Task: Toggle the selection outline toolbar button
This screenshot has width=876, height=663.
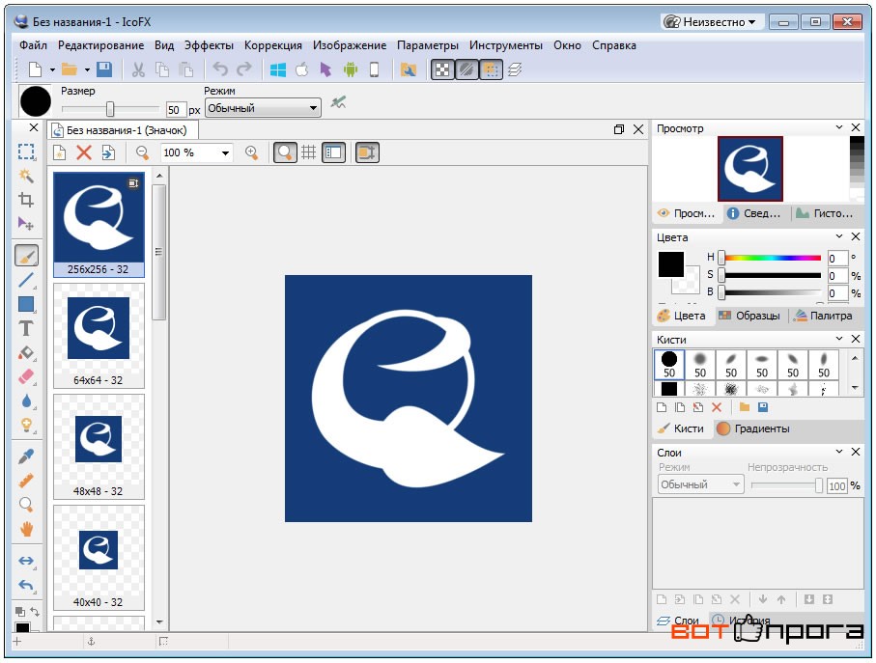Action: pyautogui.click(x=491, y=69)
